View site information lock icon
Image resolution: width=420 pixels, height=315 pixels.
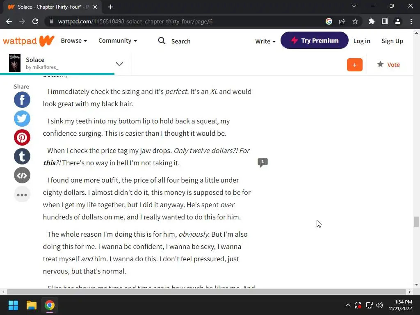pyautogui.click(x=52, y=21)
